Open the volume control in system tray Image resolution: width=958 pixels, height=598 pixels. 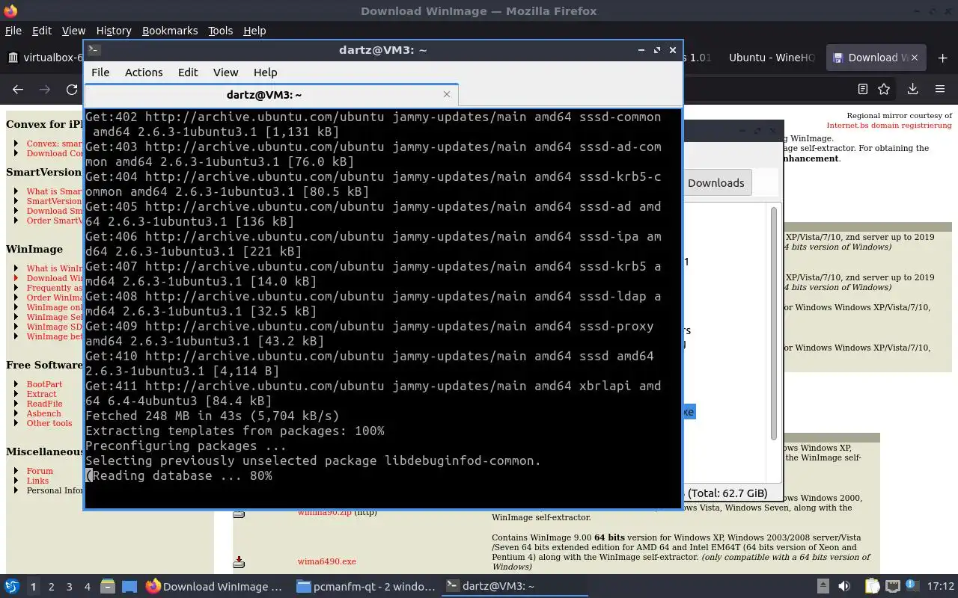[844, 587]
